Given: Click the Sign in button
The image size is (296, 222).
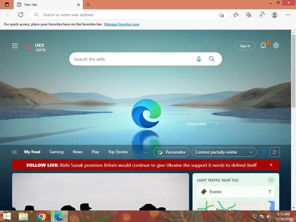Looking at the screenshot, I should [x=245, y=46].
